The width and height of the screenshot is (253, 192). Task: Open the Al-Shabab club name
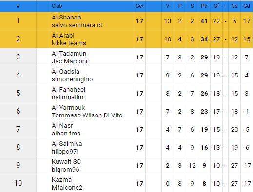(x=66, y=17)
